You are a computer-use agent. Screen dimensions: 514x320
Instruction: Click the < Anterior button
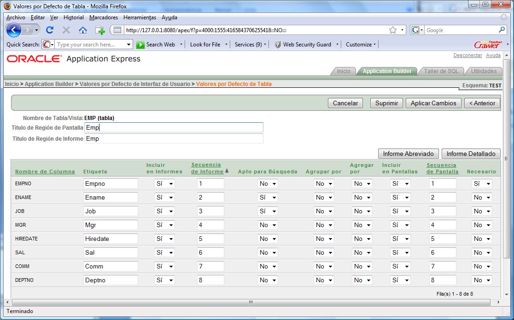pos(482,103)
